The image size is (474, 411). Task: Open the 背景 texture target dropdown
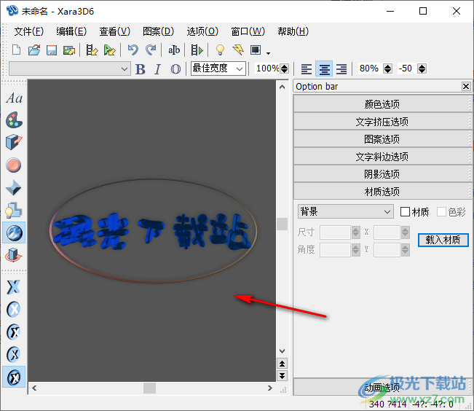346,211
